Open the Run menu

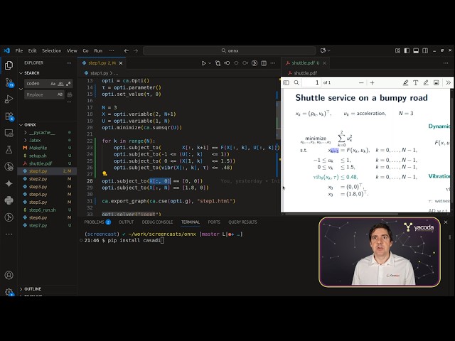coord(98,50)
